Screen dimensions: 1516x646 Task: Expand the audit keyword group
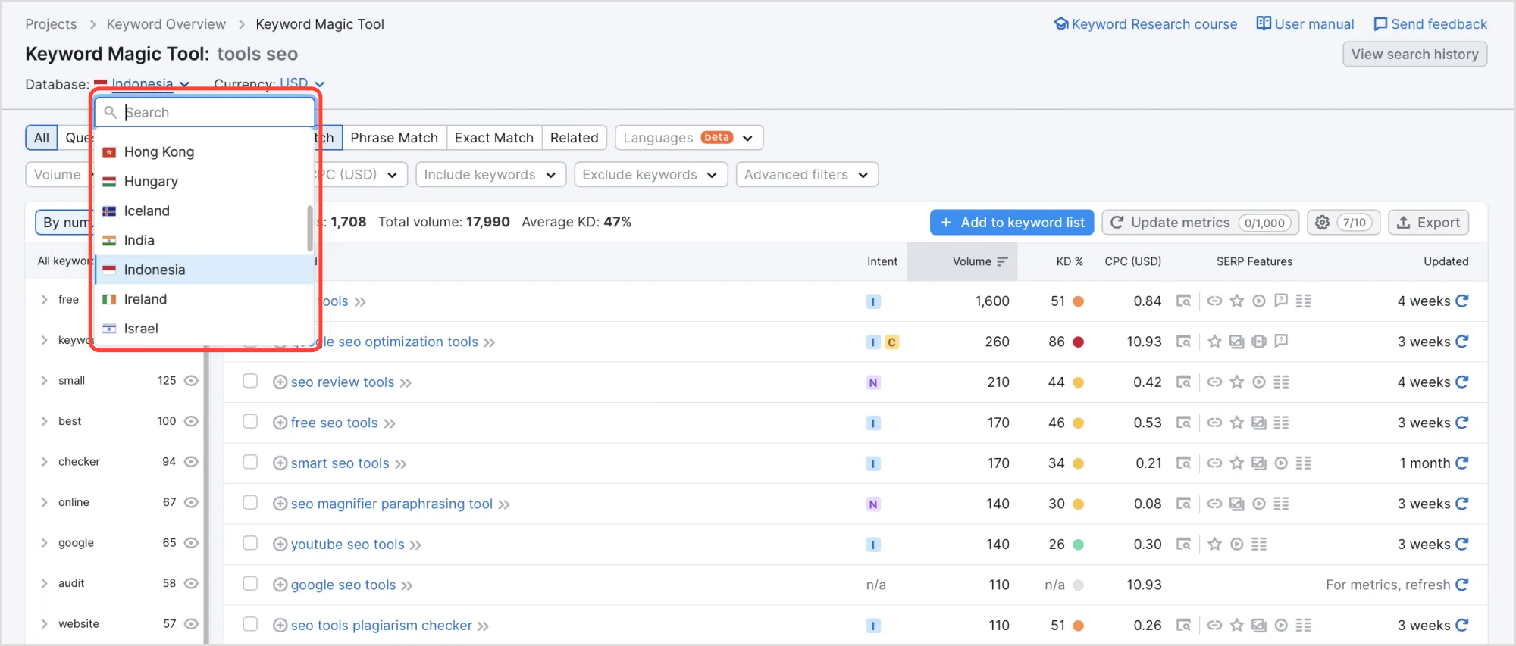[44, 583]
